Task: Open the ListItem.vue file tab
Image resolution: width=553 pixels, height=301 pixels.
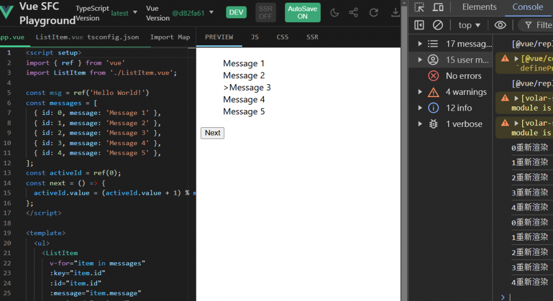Action: tap(59, 37)
